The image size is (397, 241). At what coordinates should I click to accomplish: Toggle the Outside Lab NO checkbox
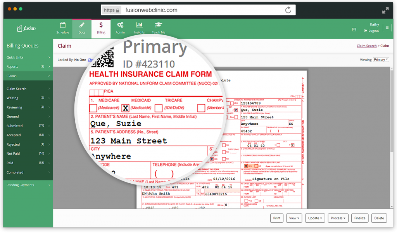[256, 201]
